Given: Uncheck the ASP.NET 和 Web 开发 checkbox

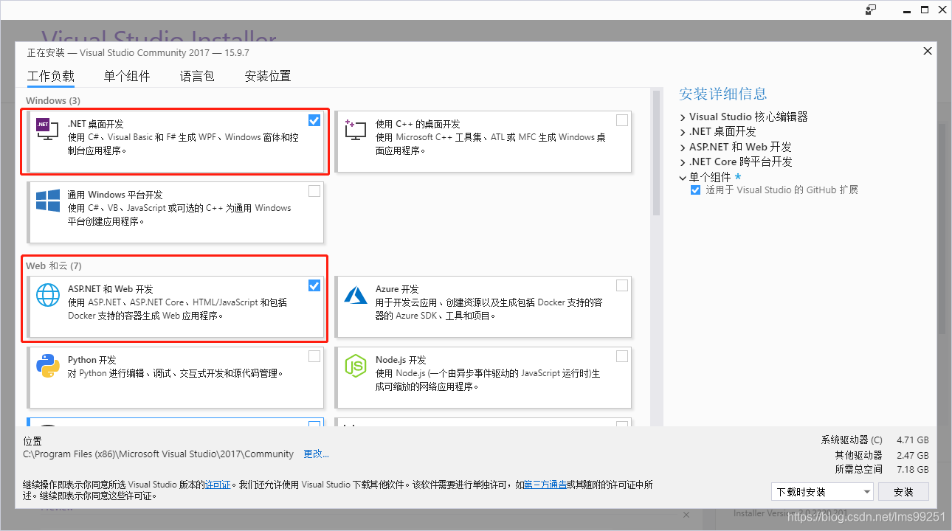Looking at the screenshot, I should coord(314,285).
